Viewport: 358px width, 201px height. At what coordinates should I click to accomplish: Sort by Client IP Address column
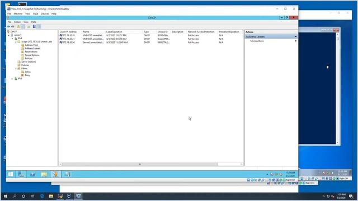tap(70, 32)
